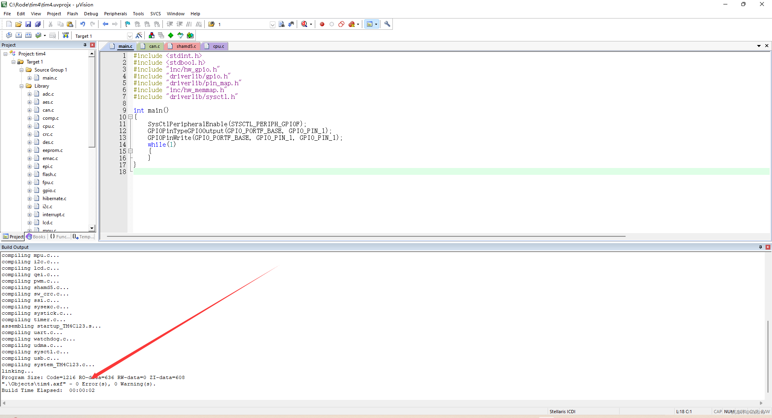772x418 pixels.
Task: Save all open files
Action: click(x=37, y=24)
